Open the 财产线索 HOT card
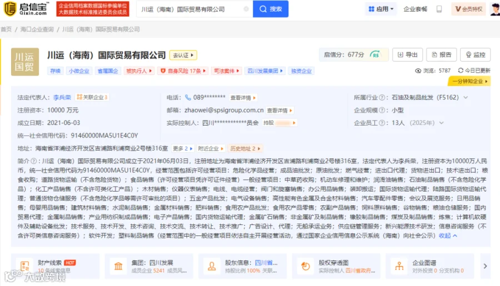 coord(55,266)
